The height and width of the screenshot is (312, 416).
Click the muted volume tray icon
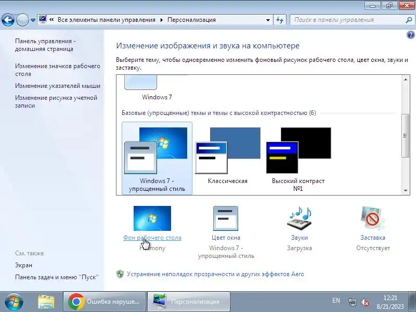(x=365, y=302)
